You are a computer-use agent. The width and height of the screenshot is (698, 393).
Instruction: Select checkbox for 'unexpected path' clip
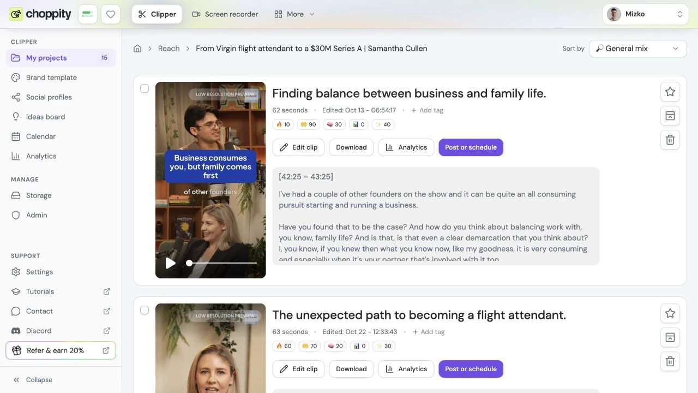coord(145,310)
